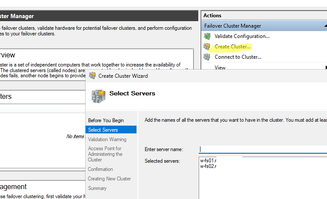Open Access Point for Administering the Cluster step
This screenshot has width=327, height=199.
(x=105, y=154)
